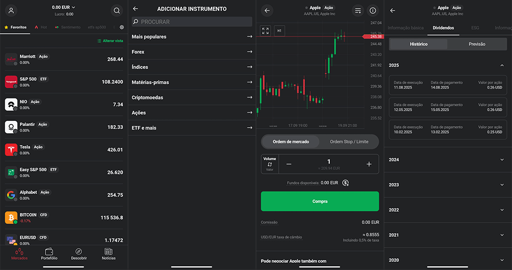Viewport: 512px width, 270px height.
Task: Open the Marriott stock logo
Action: pyautogui.click(x=11, y=59)
